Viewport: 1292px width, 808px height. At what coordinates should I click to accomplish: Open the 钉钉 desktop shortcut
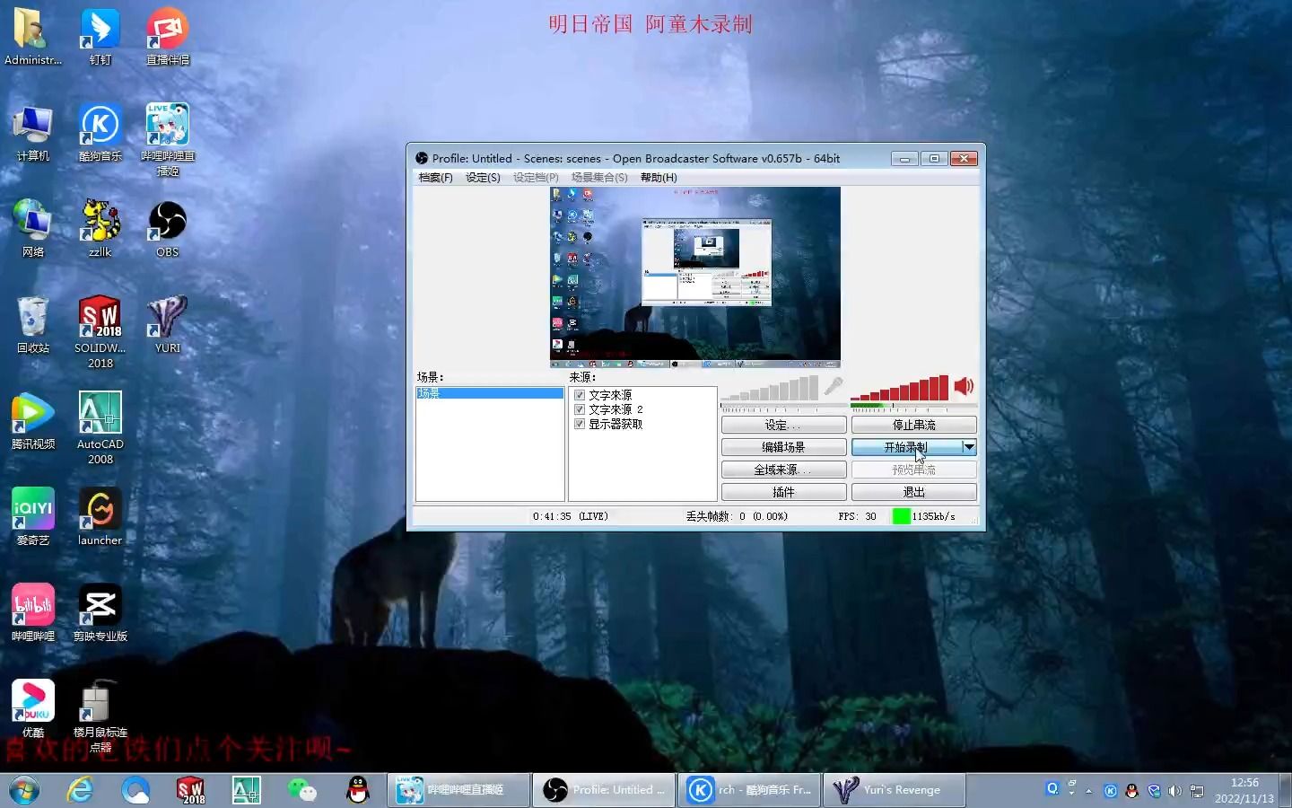click(x=100, y=37)
